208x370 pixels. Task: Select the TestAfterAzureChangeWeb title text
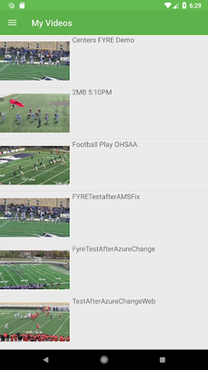pos(114,301)
